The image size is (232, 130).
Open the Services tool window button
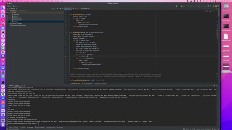pos(60,127)
